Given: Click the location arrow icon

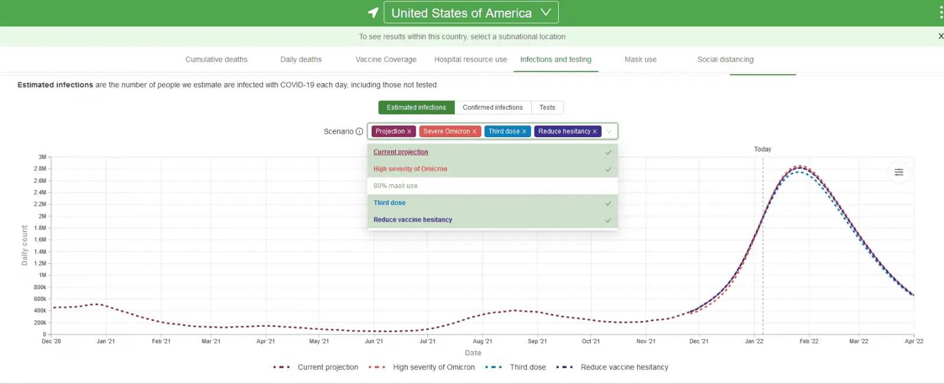Looking at the screenshot, I should pos(373,12).
